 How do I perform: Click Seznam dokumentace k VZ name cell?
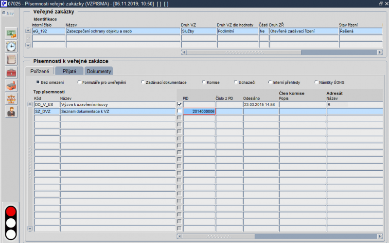coord(118,112)
